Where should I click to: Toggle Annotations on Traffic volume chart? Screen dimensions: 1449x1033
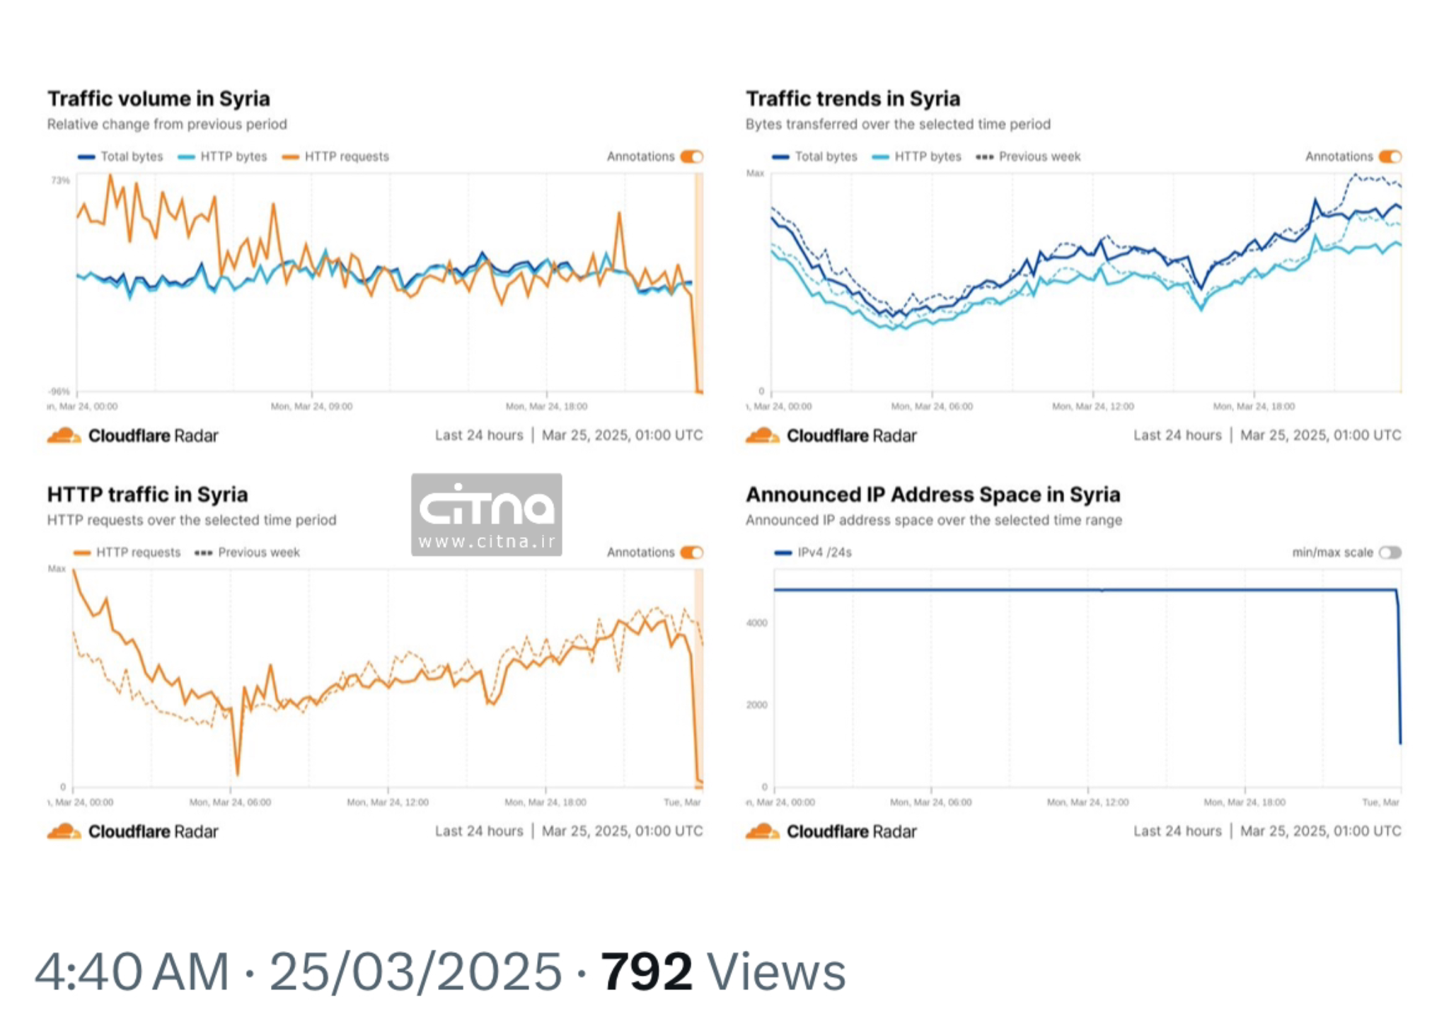click(691, 156)
